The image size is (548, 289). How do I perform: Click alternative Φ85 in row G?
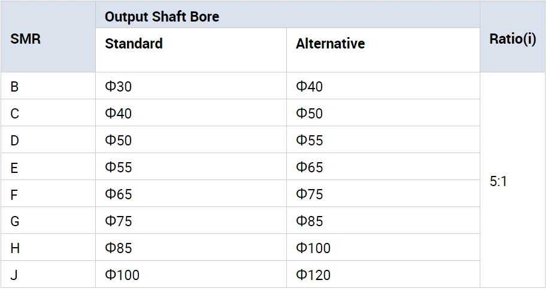(383, 220)
